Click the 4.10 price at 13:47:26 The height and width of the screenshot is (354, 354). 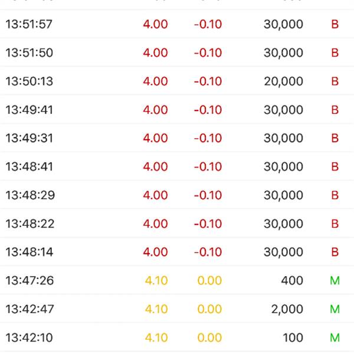[x=156, y=281]
